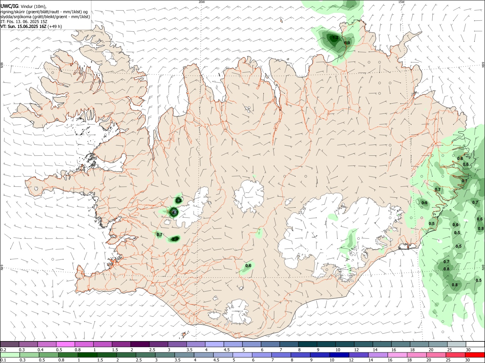Screen dimensions: 485x363
Task: Click the 30 label in the upper legend
Action: [x=468, y=350]
